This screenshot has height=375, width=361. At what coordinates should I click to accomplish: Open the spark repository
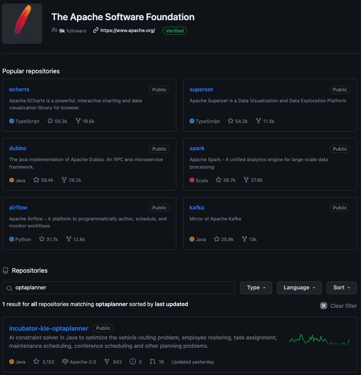197,148
